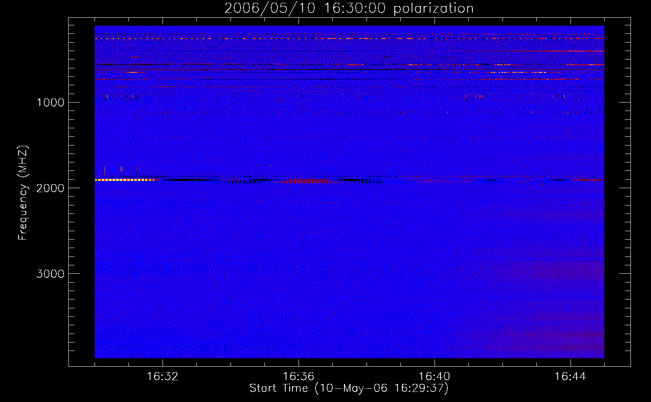651x402 pixels.
Task: Click the 'Frequency (MHZ)' axis label
Action: coord(23,193)
